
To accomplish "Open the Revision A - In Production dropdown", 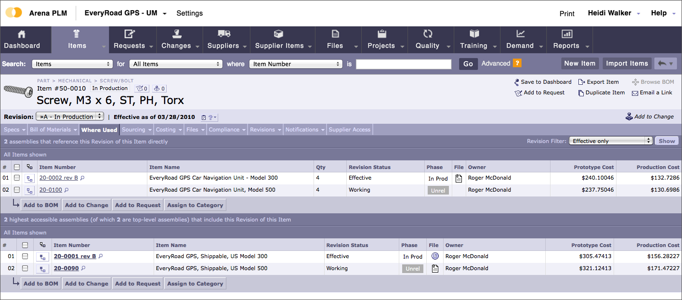I will coord(70,117).
